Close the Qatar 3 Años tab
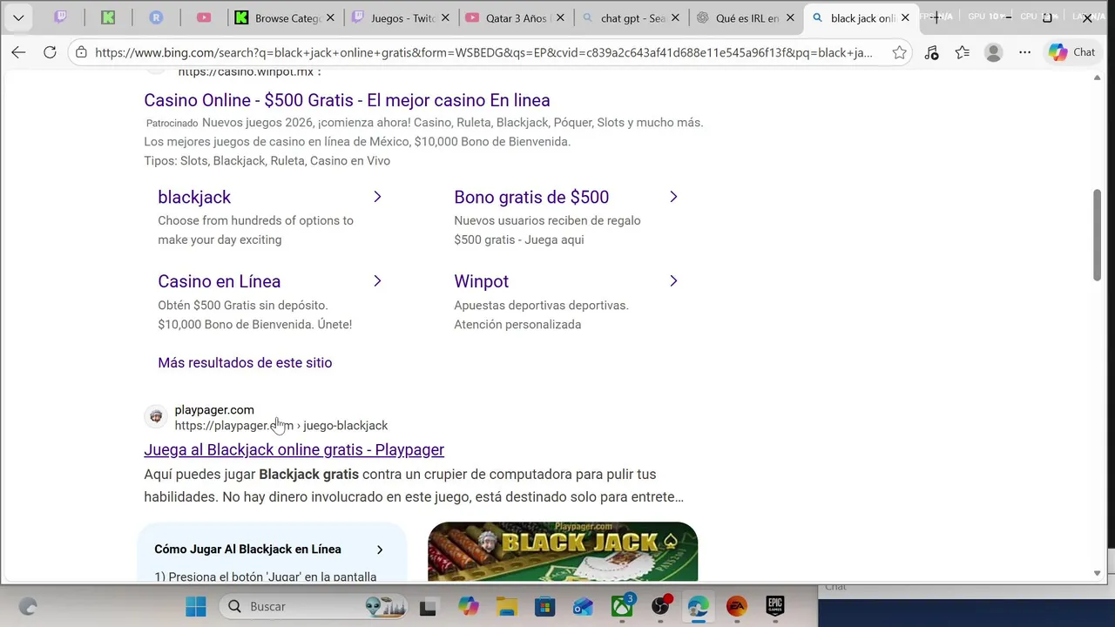 [x=560, y=17]
